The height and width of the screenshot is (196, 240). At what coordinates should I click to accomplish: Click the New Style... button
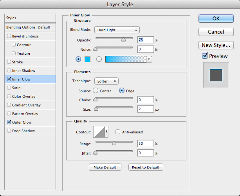point(216,45)
